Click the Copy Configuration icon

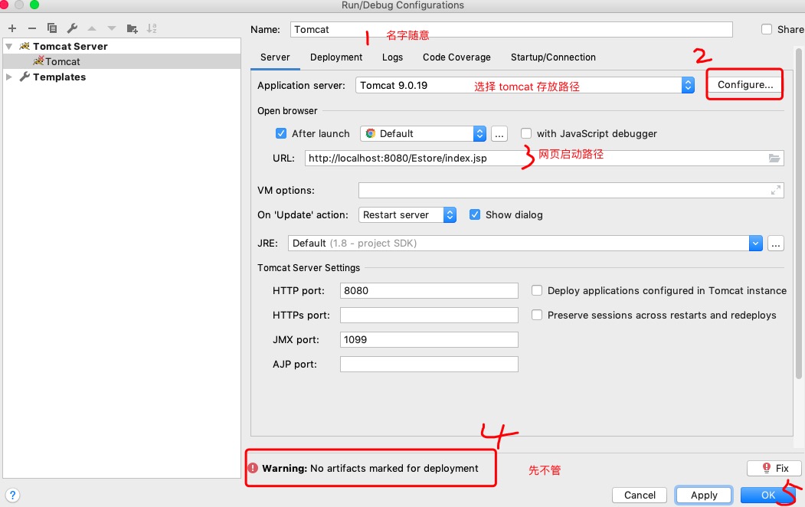click(52, 28)
